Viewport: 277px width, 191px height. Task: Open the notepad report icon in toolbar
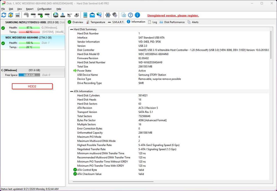point(85,15)
